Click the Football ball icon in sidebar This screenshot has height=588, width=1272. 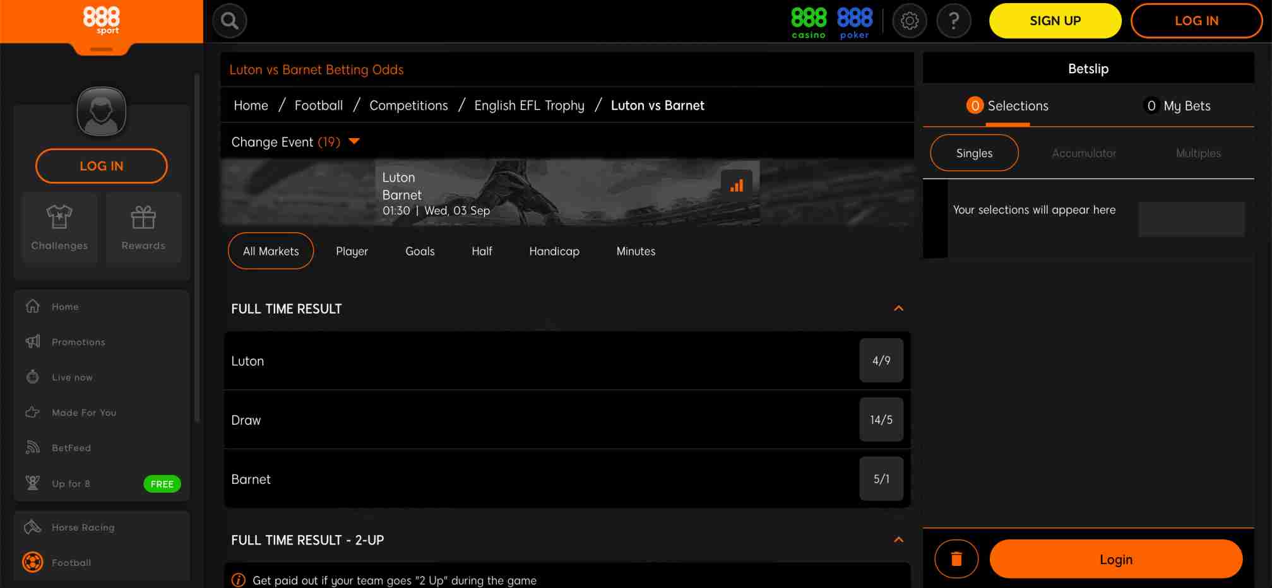coord(33,562)
